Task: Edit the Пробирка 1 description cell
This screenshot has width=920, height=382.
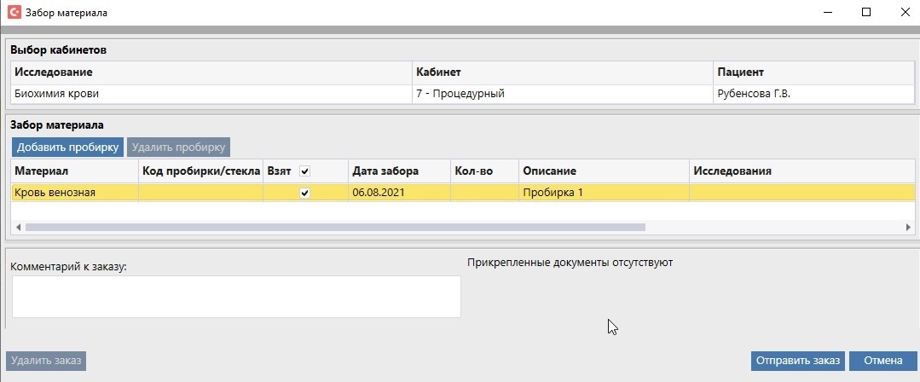Action: point(604,193)
